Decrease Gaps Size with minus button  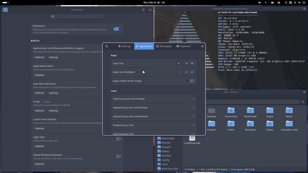pos(186,63)
